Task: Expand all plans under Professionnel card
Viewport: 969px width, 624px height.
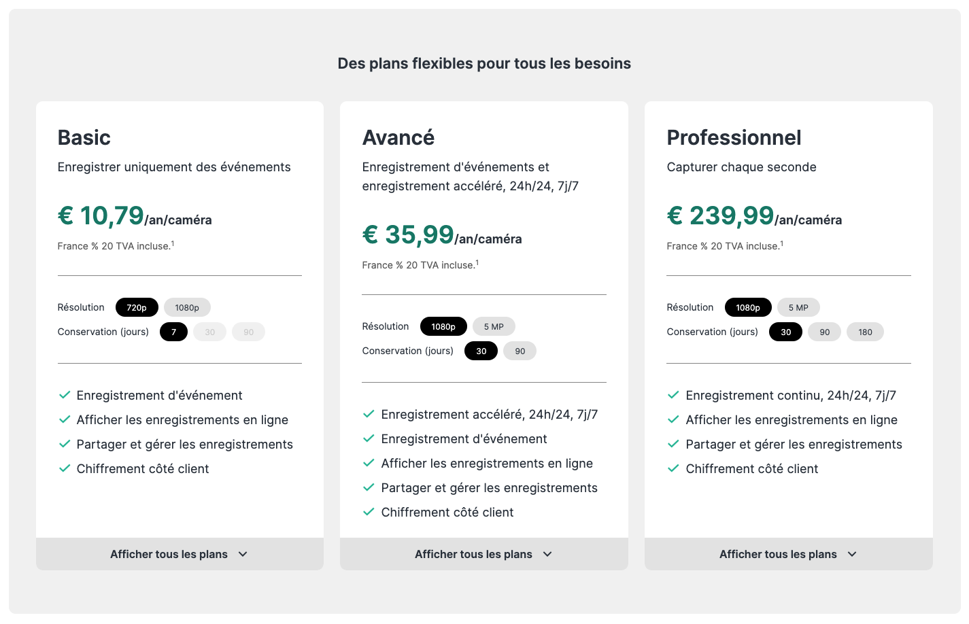Action: coord(789,554)
